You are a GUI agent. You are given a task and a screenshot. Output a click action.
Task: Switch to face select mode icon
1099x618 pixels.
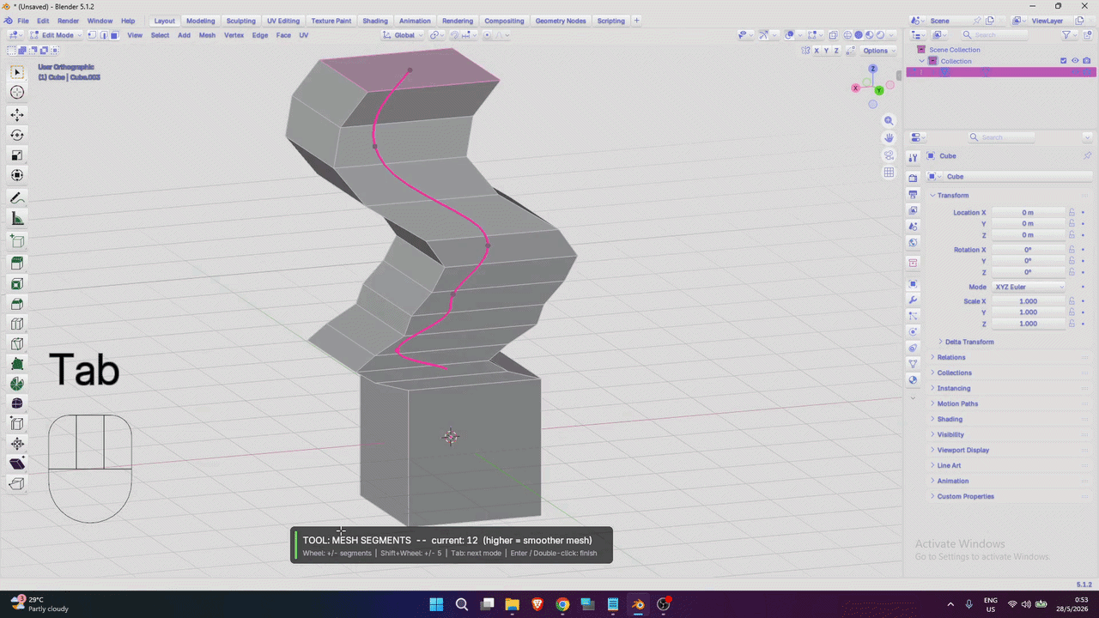pyautogui.click(x=115, y=35)
